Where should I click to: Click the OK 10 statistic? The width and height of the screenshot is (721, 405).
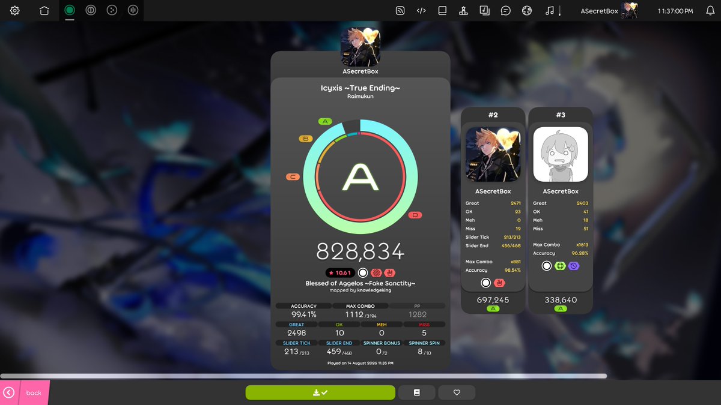(339, 329)
